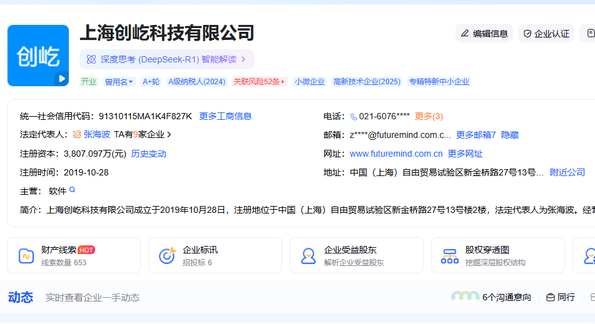Open DeepSeek-R1 深度思考 智能解读
595x324 pixels.
pyautogui.click(x=167, y=59)
